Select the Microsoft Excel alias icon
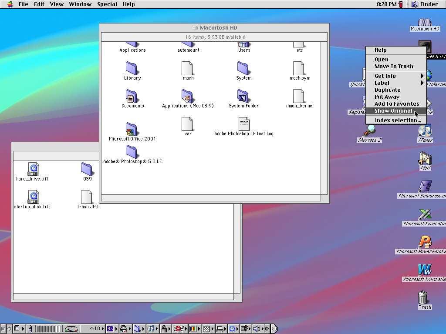 tap(425, 214)
